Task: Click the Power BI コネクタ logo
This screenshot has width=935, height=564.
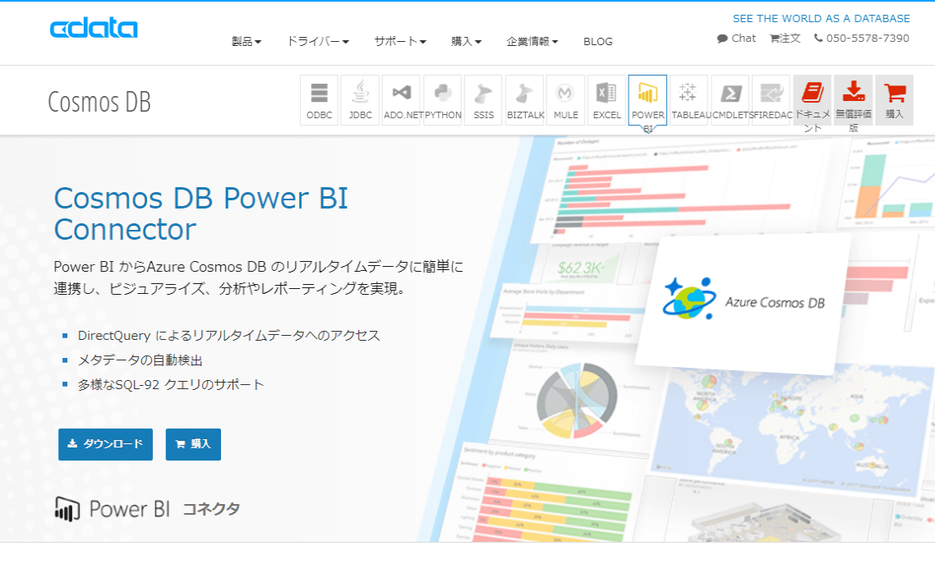Action: click(147, 509)
